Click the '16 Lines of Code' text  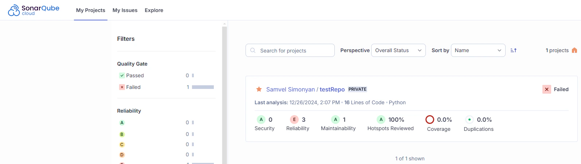(364, 102)
